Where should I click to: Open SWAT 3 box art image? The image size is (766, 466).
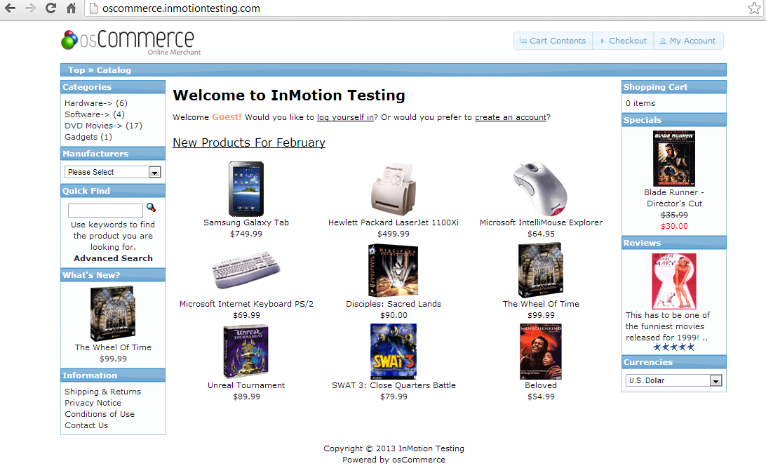pyautogui.click(x=394, y=352)
